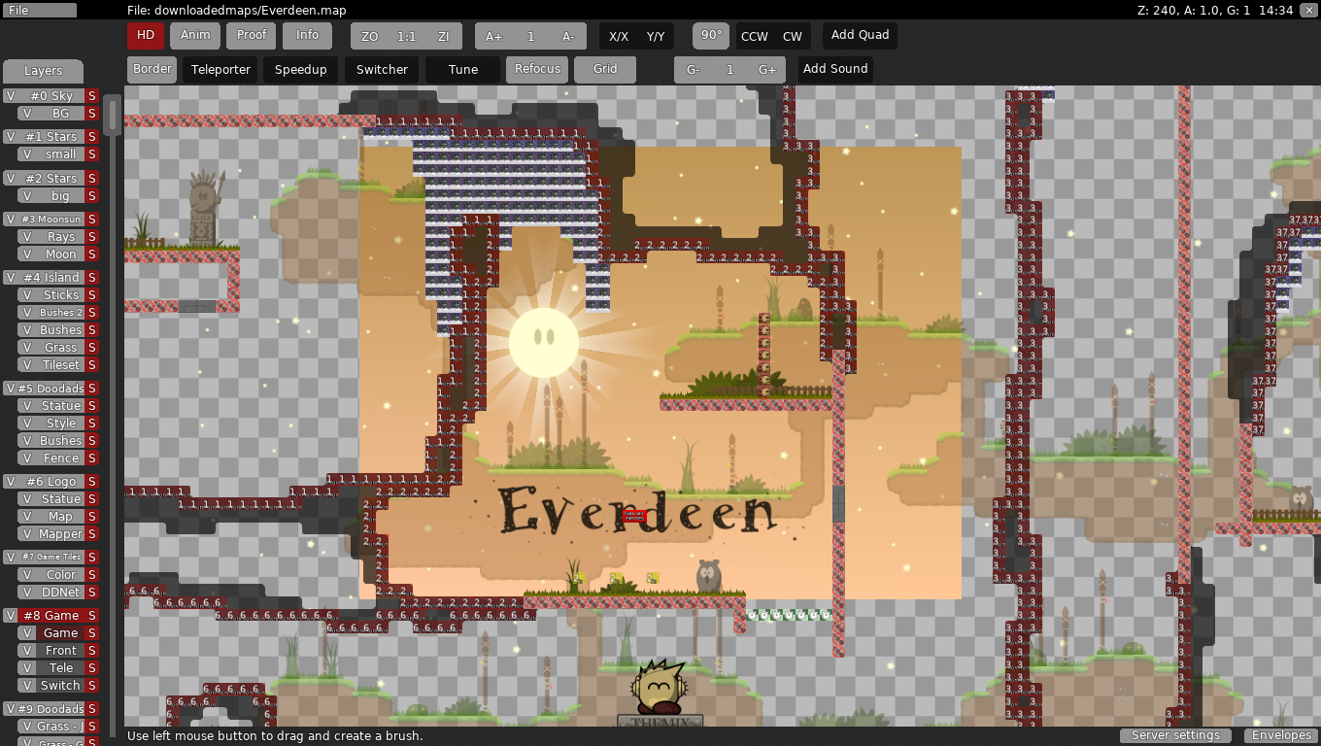
Task: Toggle visibility of the Moon layer
Action: pyautogui.click(x=26, y=254)
